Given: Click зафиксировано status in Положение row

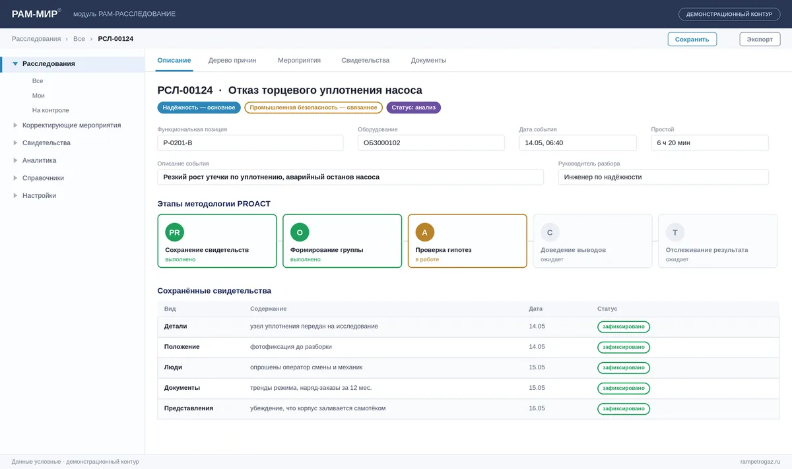Looking at the screenshot, I should point(624,347).
